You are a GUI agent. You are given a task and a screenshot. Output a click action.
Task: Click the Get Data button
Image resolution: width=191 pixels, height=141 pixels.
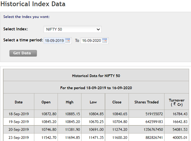coord(23,53)
